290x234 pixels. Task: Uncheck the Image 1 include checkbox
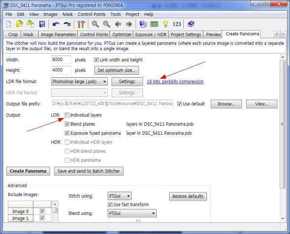(x=42, y=218)
